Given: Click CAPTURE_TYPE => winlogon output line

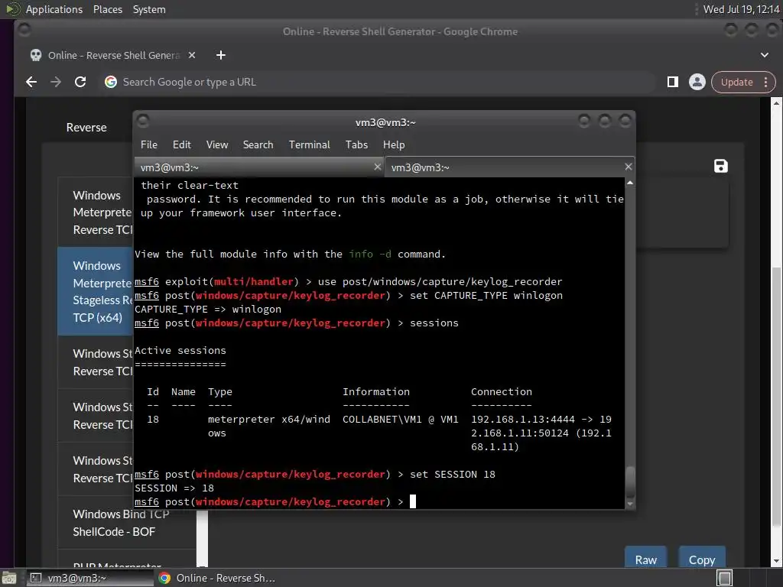Looking at the screenshot, I should (x=208, y=309).
